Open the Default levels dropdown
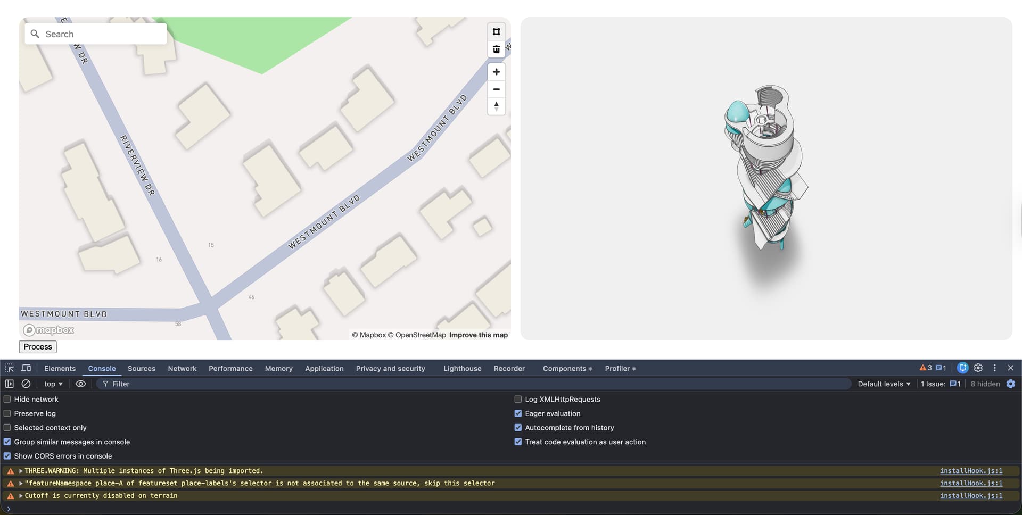 (x=884, y=384)
